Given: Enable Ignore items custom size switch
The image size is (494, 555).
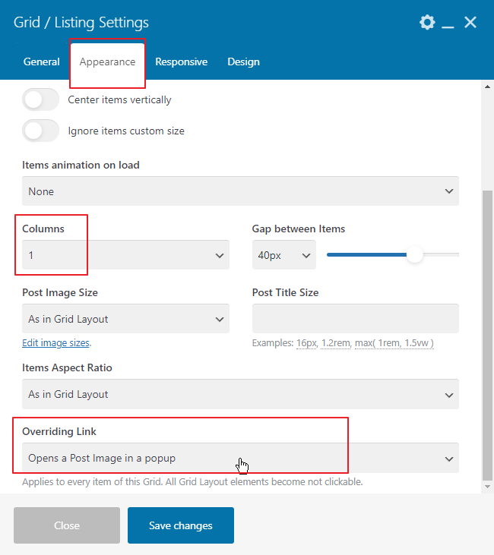Looking at the screenshot, I should click(x=41, y=131).
